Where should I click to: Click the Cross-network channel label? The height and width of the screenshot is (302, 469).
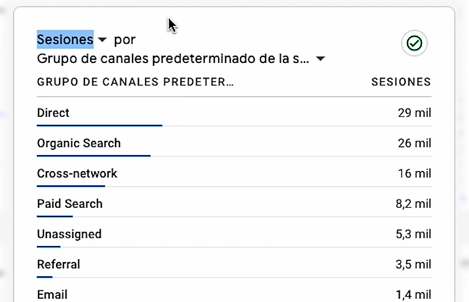tap(77, 174)
